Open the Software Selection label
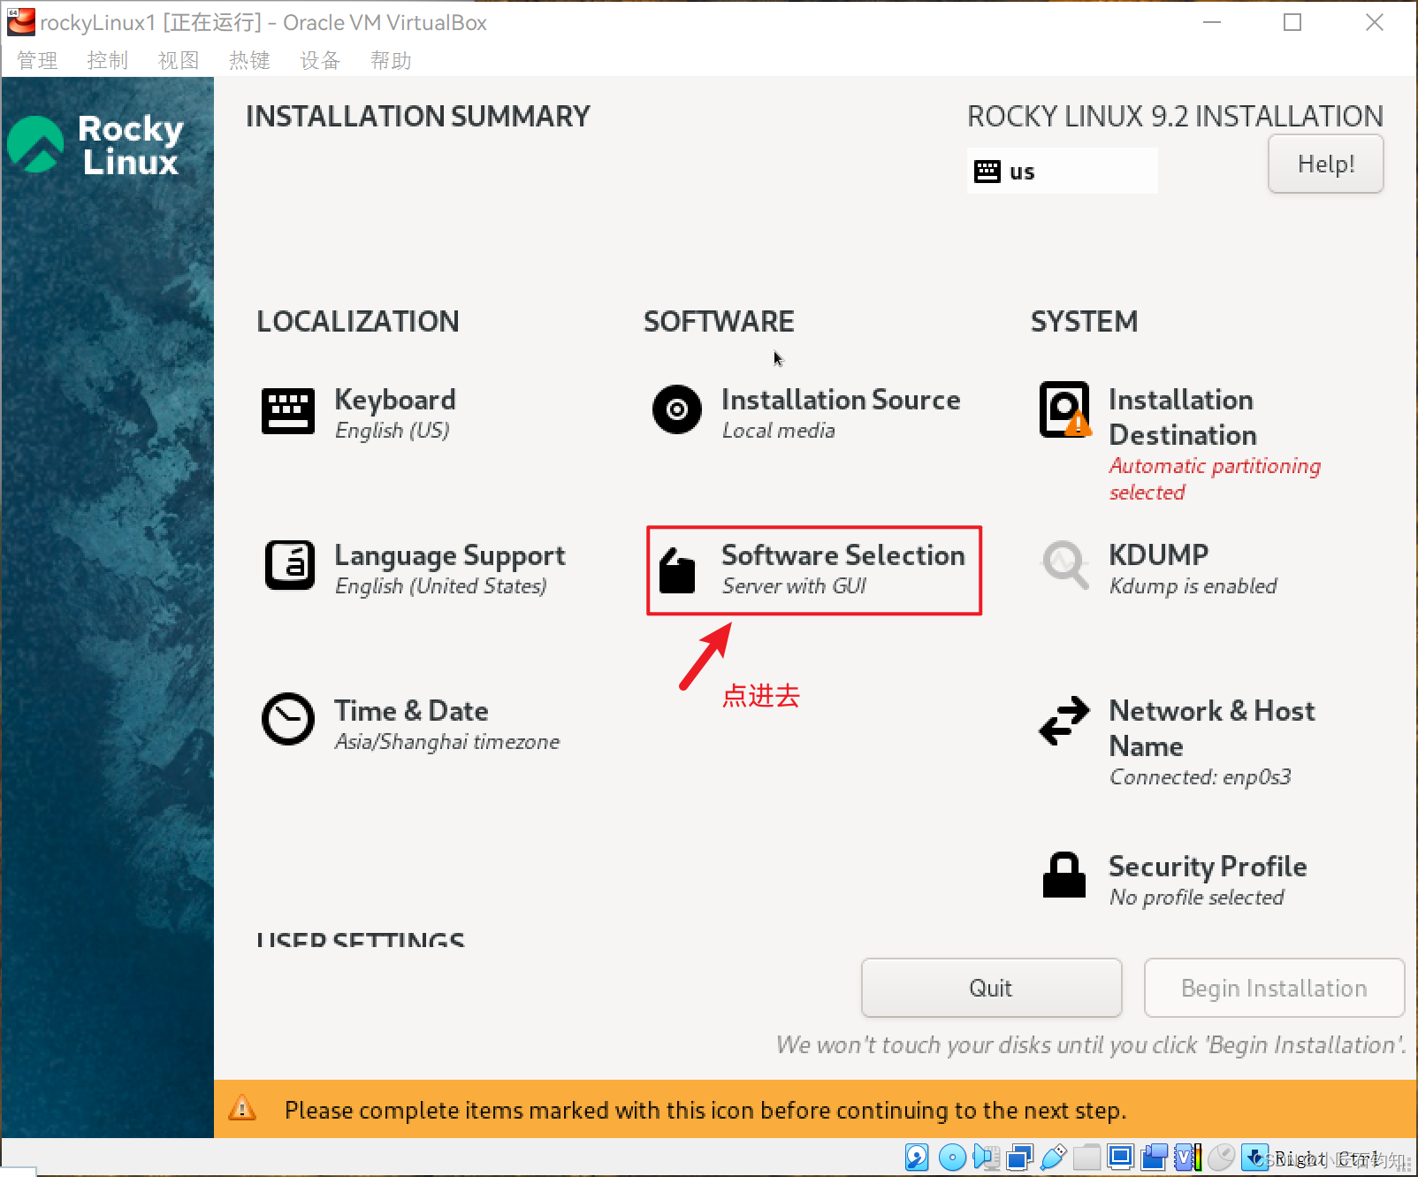Viewport: 1418px width, 1177px height. tap(843, 555)
